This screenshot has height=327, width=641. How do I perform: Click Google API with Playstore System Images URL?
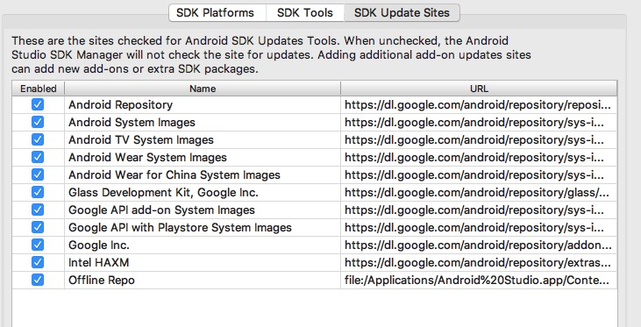click(479, 227)
